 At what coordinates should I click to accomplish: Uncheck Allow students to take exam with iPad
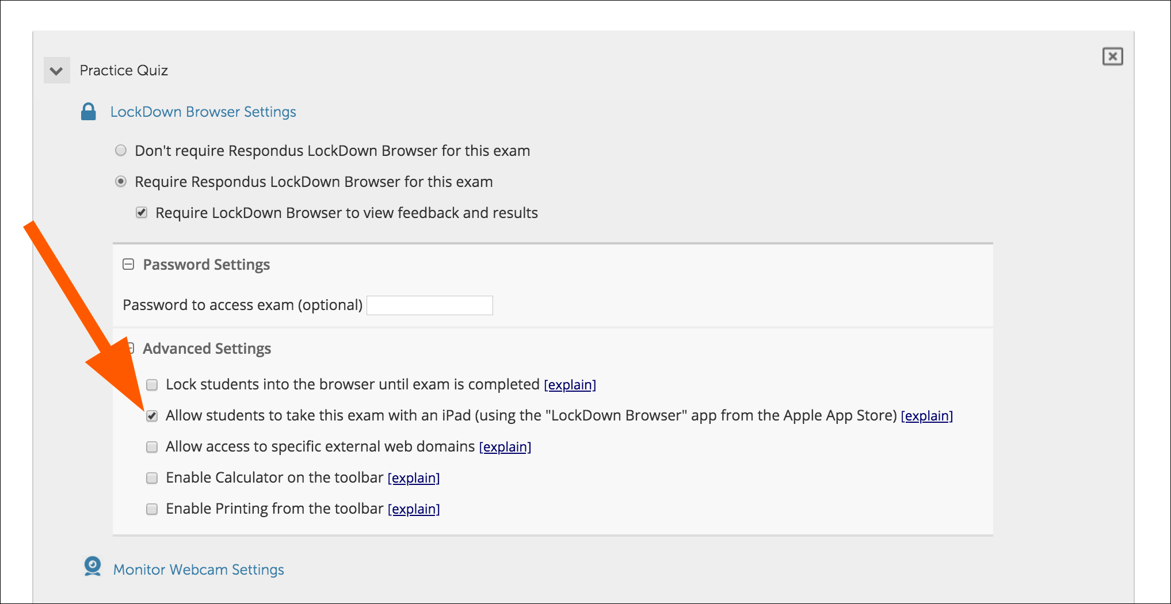click(152, 416)
